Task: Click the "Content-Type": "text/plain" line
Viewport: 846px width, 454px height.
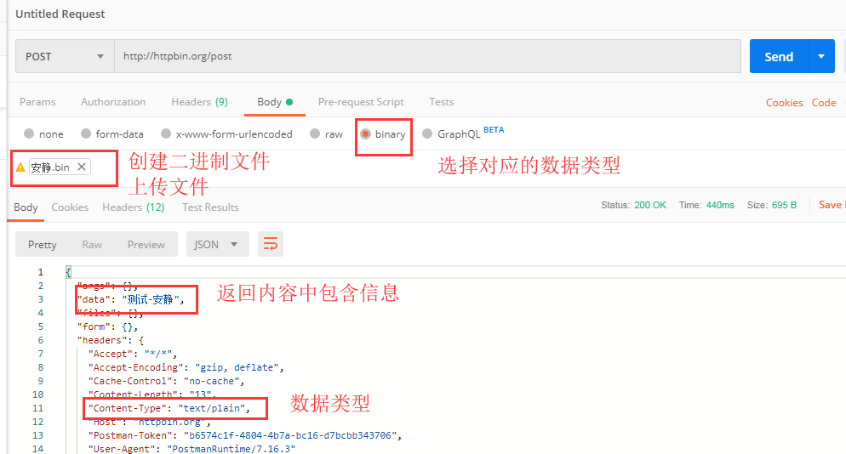Action: click(169, 408)
